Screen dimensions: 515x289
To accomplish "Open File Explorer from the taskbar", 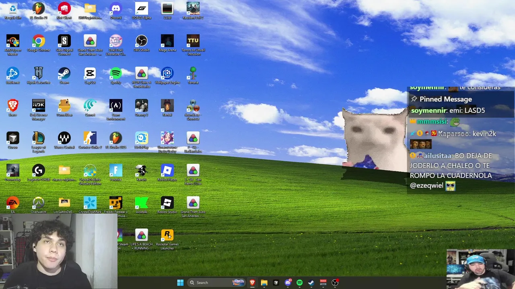I will (264, 283).
